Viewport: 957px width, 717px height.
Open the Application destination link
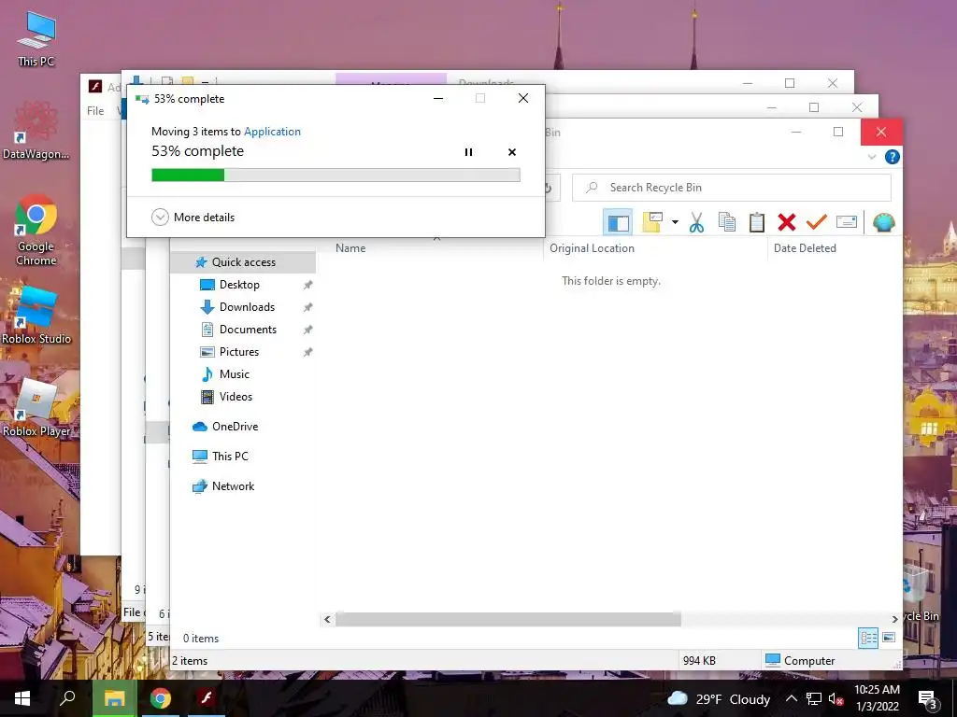point(272,132)
